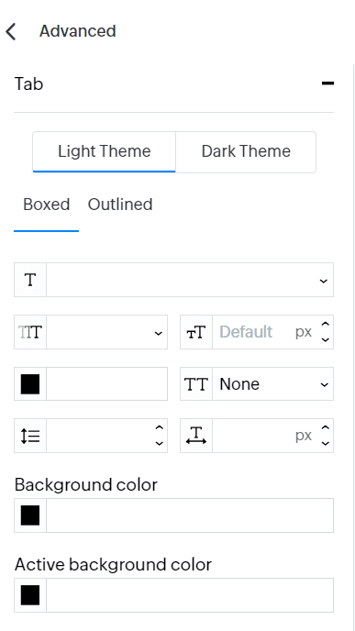Screen dimensions: 355x631
Task: Open the text transform None dropdown
Action: click(272, 384)
